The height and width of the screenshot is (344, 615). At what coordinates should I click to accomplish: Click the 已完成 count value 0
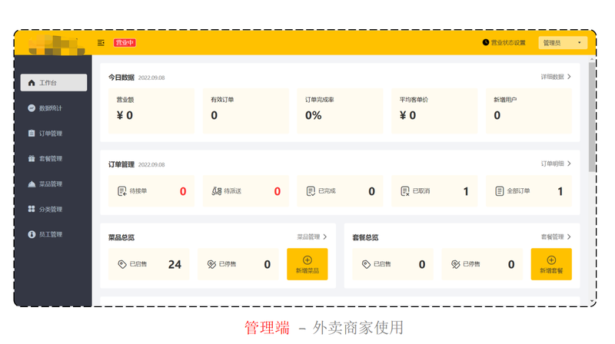coord(371,191)
